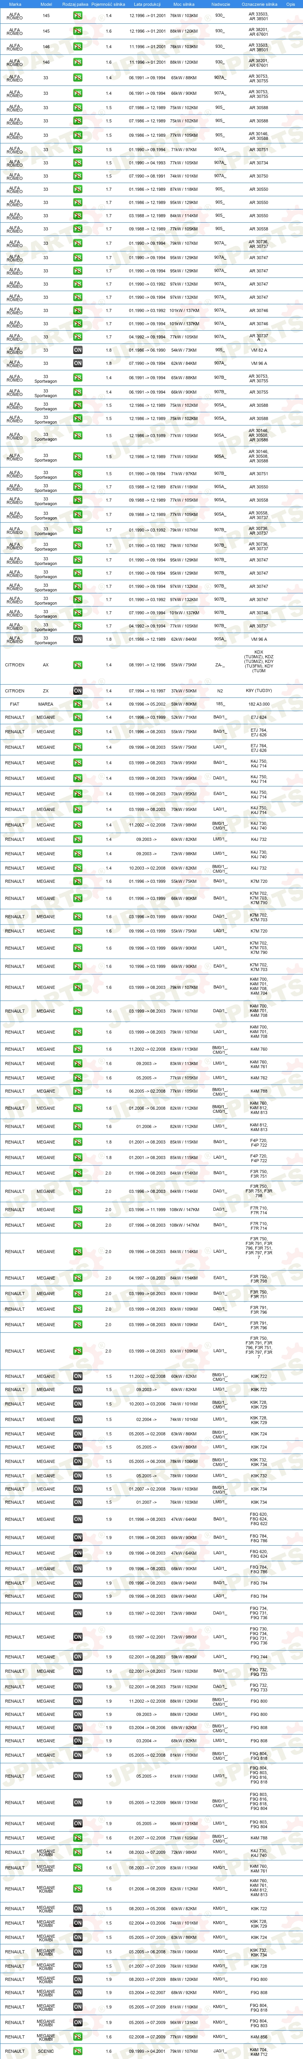Click the Pojemność silnika column header
Image resolution: width=303 pixels, height=2059 pixels.
click(108, 4)
